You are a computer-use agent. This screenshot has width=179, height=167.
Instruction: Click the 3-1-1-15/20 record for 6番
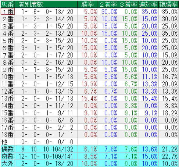(x=46, y=48)
